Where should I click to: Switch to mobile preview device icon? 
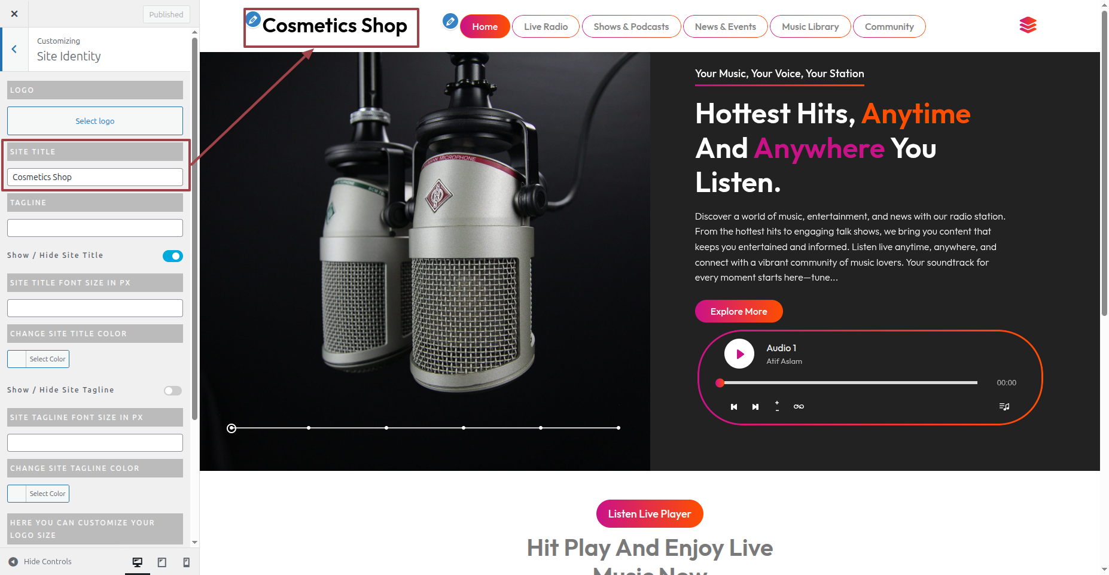[x=187, y=562]
